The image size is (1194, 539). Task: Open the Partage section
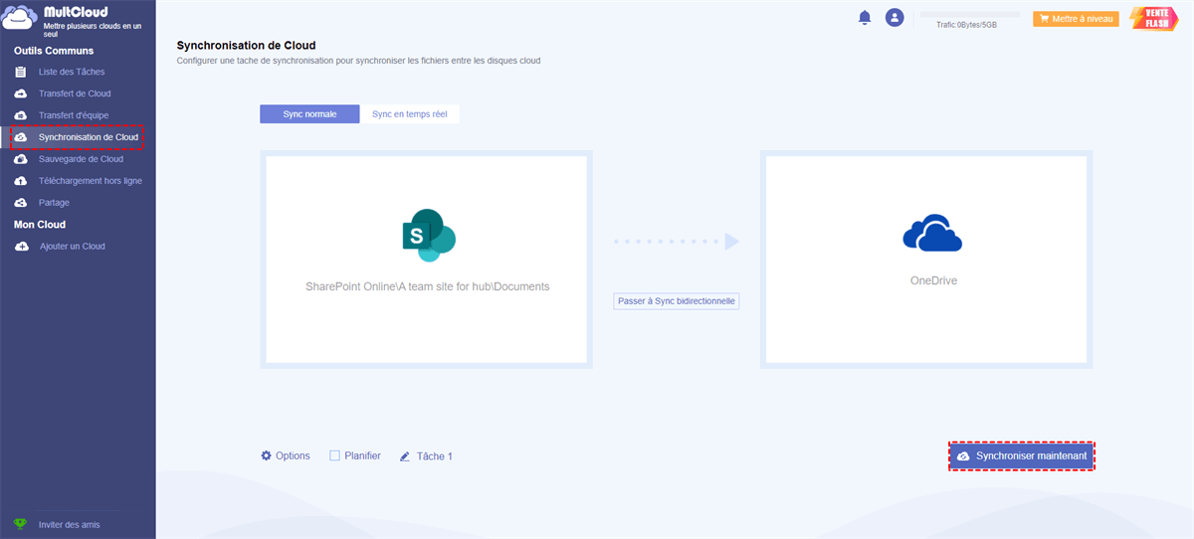pos(54,203)
